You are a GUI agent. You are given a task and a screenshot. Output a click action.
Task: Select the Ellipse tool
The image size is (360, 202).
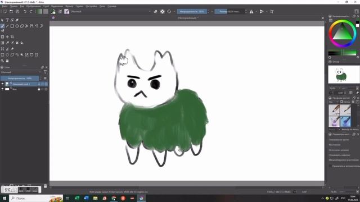17,26
